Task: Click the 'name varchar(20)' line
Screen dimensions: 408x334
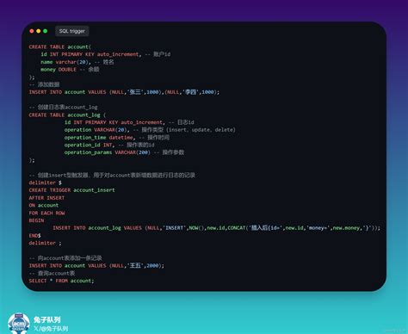Action: 77,62
